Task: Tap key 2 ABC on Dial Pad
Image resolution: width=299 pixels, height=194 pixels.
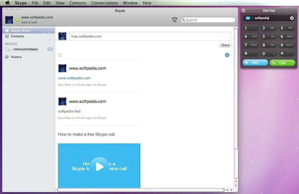Action: pyautogui.click(x=269, y=28)
